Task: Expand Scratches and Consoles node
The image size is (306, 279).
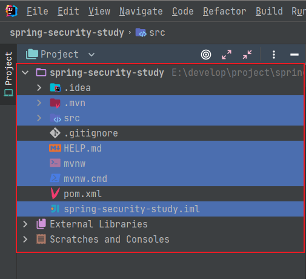Action: click(25, 239)
